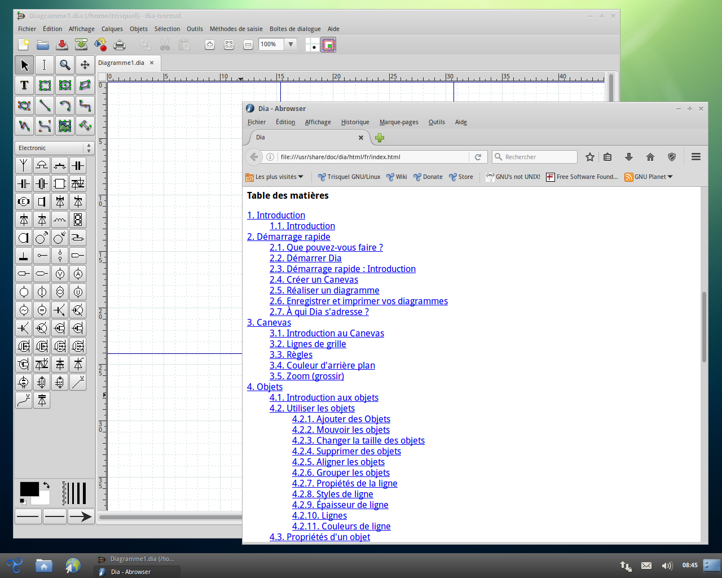The width and height of the screenshot is (722, 578).
Task: Open link 4.2.5. Aligner les objets
Action: pyautogui.click(x=338, y=462)
